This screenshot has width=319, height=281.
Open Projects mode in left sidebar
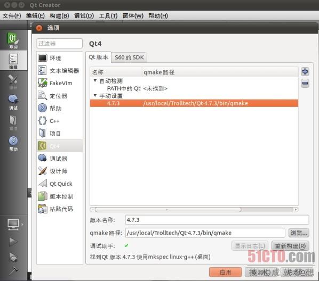pos(13,122)
